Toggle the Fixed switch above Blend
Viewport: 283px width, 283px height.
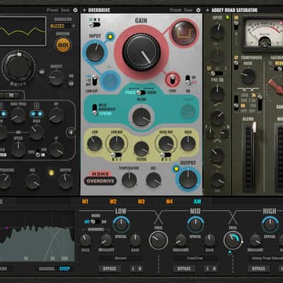tap(141, 93)
